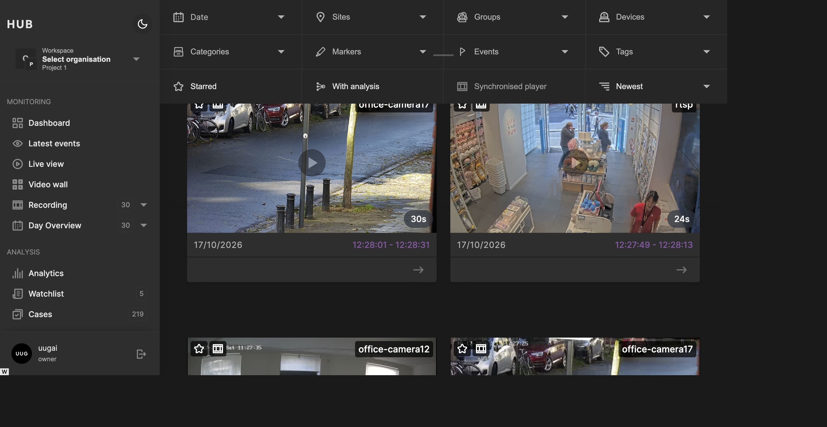Toggle the Starred filter
Image resolution: width=827 pixels, height=427 pixels.
[230, 86]
